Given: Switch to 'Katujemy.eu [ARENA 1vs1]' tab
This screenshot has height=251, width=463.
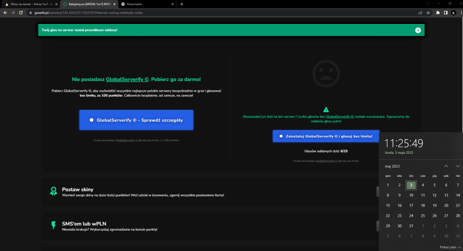Looking at the screenshot, I should click(x=89, y=4).
